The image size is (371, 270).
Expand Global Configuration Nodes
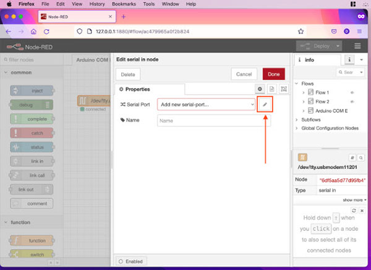pos(297,128)
